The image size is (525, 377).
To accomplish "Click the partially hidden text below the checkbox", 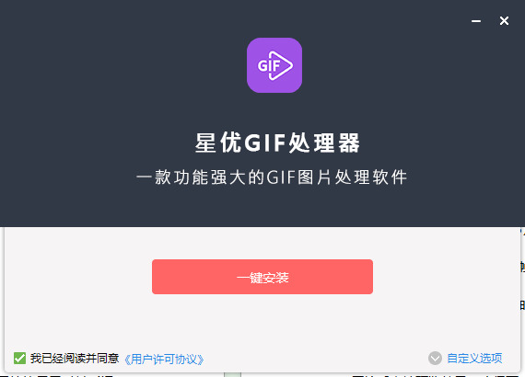I will [57, 375].
